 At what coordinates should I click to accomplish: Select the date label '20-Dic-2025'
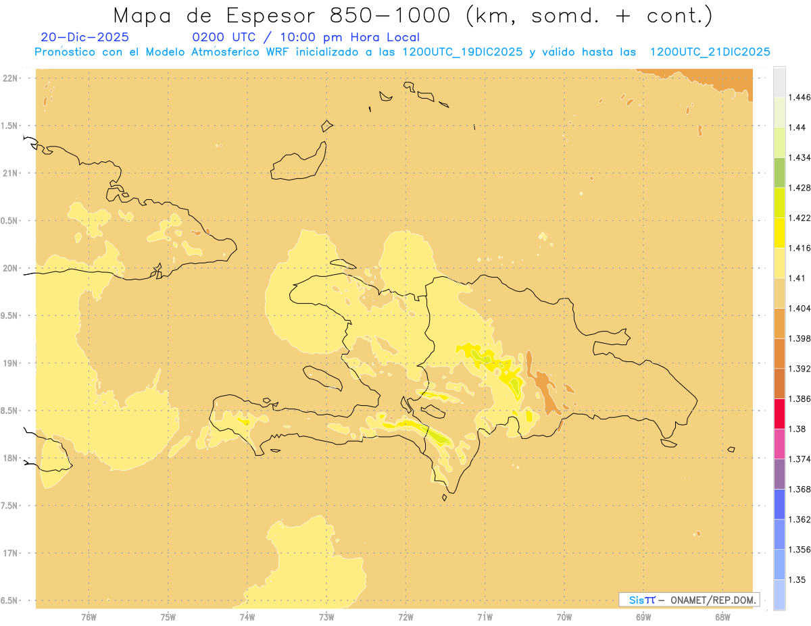[x=84, y=37]
